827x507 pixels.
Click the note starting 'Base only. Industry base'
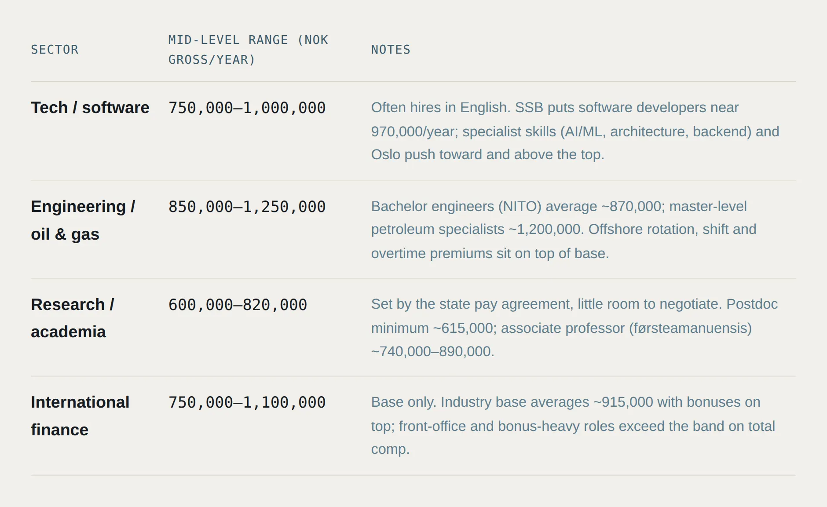(x=573, y=426)
